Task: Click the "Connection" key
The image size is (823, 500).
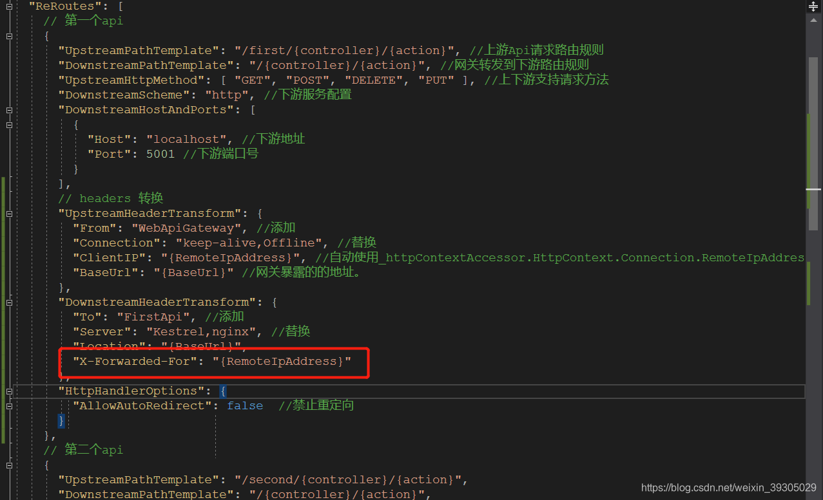Action: [x=117, y=243]
